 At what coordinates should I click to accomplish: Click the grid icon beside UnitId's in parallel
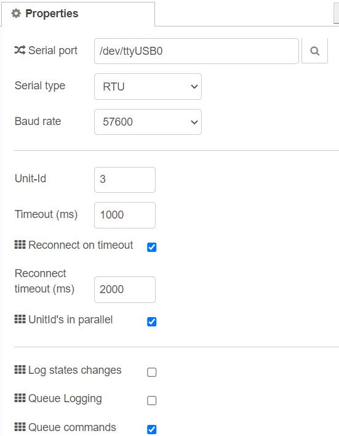[x=20, y=319]
